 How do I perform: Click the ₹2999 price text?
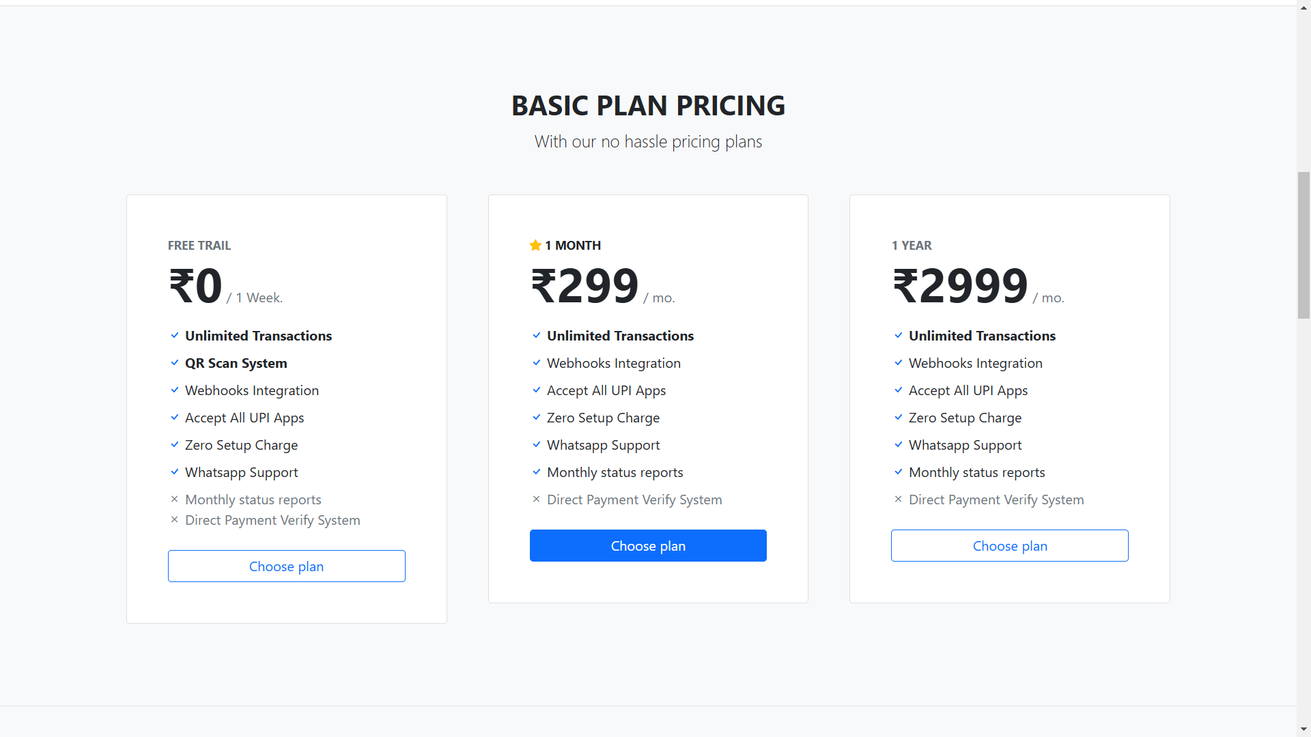pyautogui.click(x=960, y=286)
